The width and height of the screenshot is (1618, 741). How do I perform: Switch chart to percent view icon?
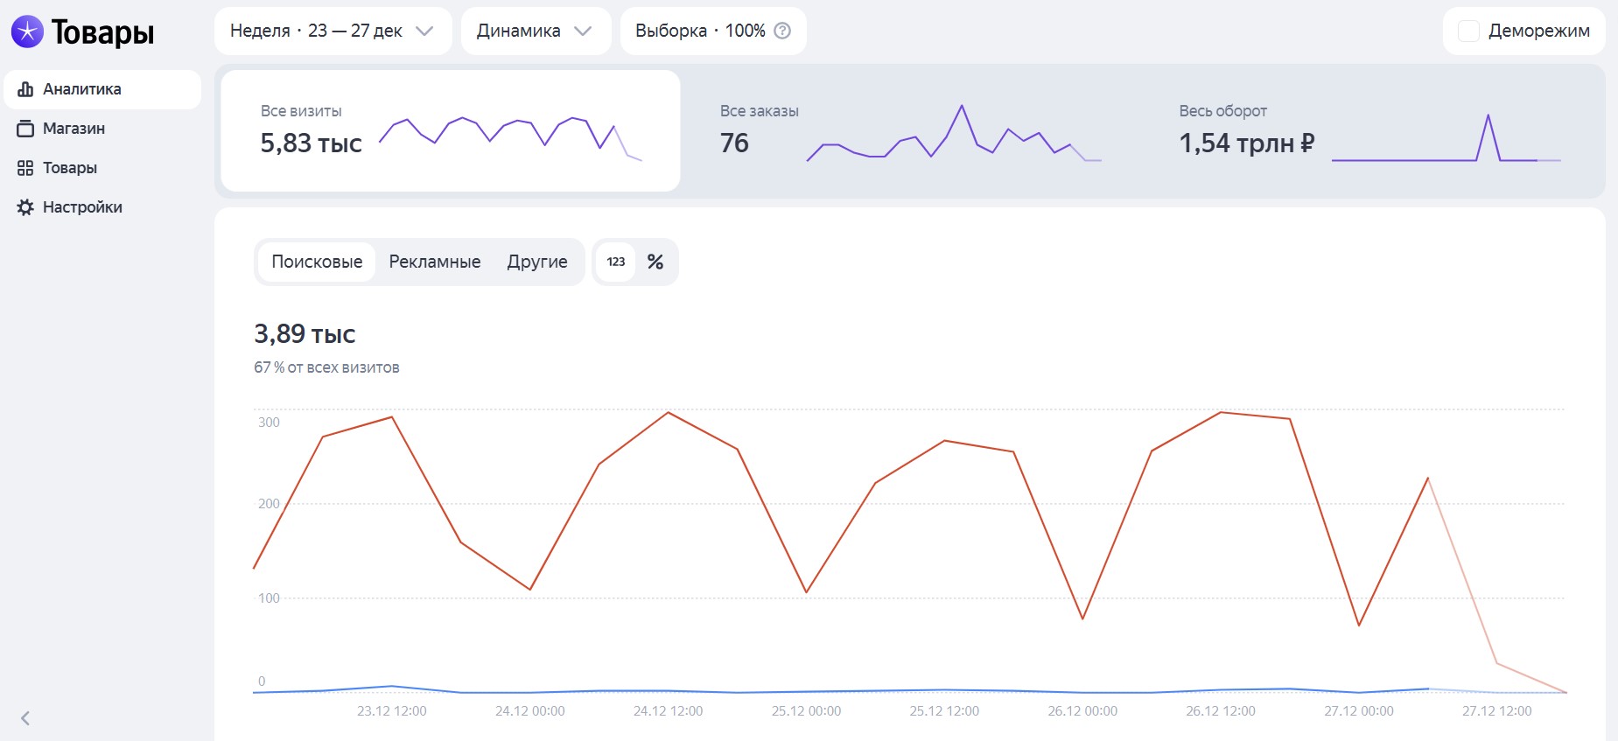pos(655,262)
